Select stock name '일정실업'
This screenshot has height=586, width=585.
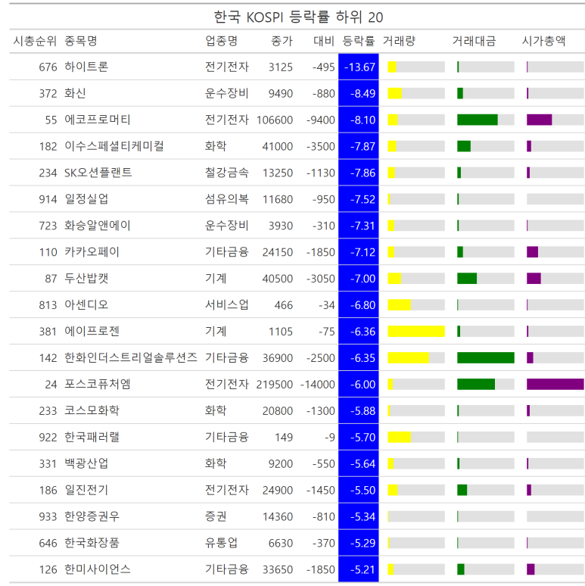(x=86, y=199)
